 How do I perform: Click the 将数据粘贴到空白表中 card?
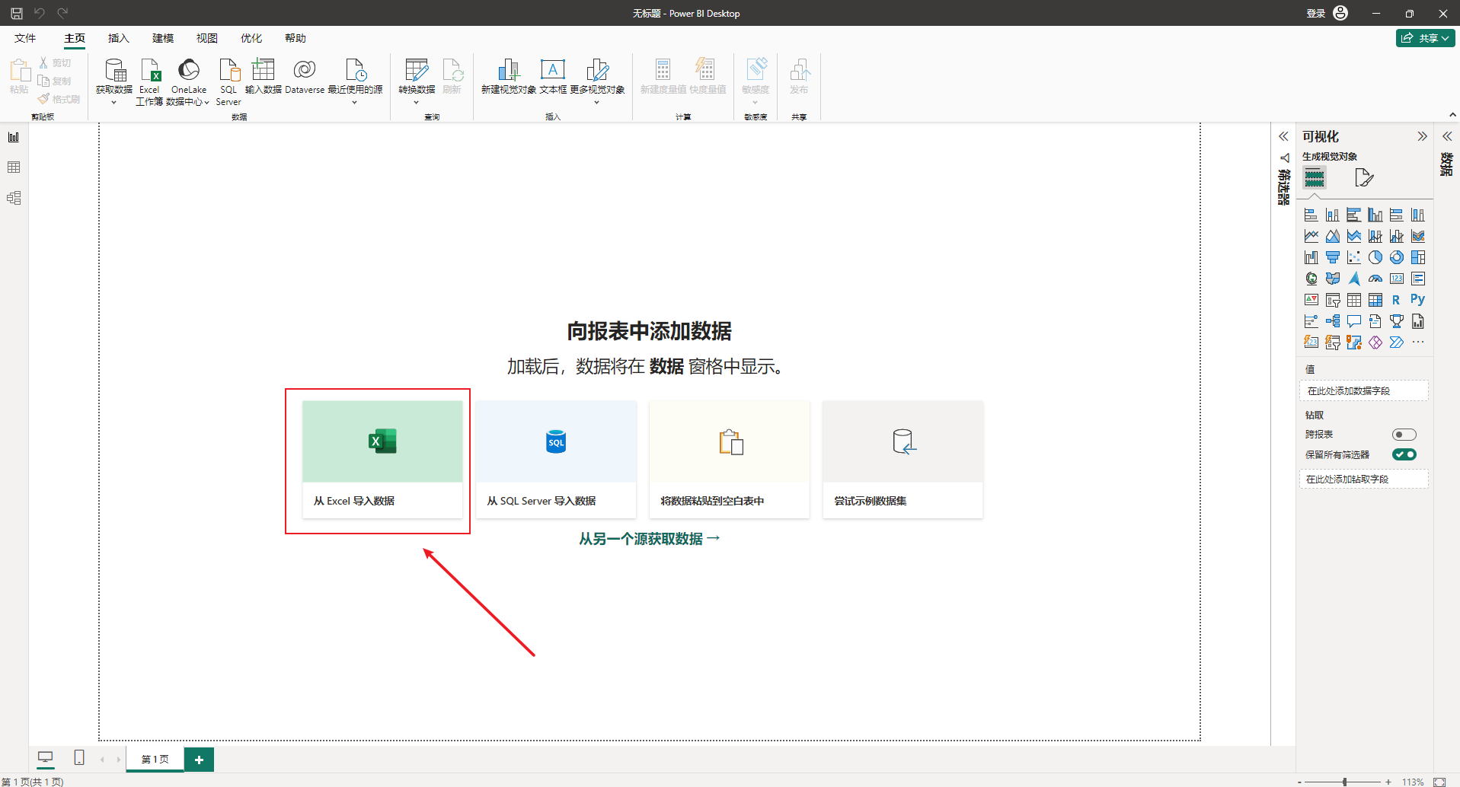pyautogui.click(x=730, y=460)
